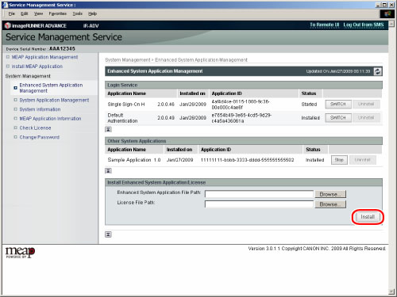Click the browser window title bar icon
This screenshot has height=297, width=397.
tap(5, 5)
